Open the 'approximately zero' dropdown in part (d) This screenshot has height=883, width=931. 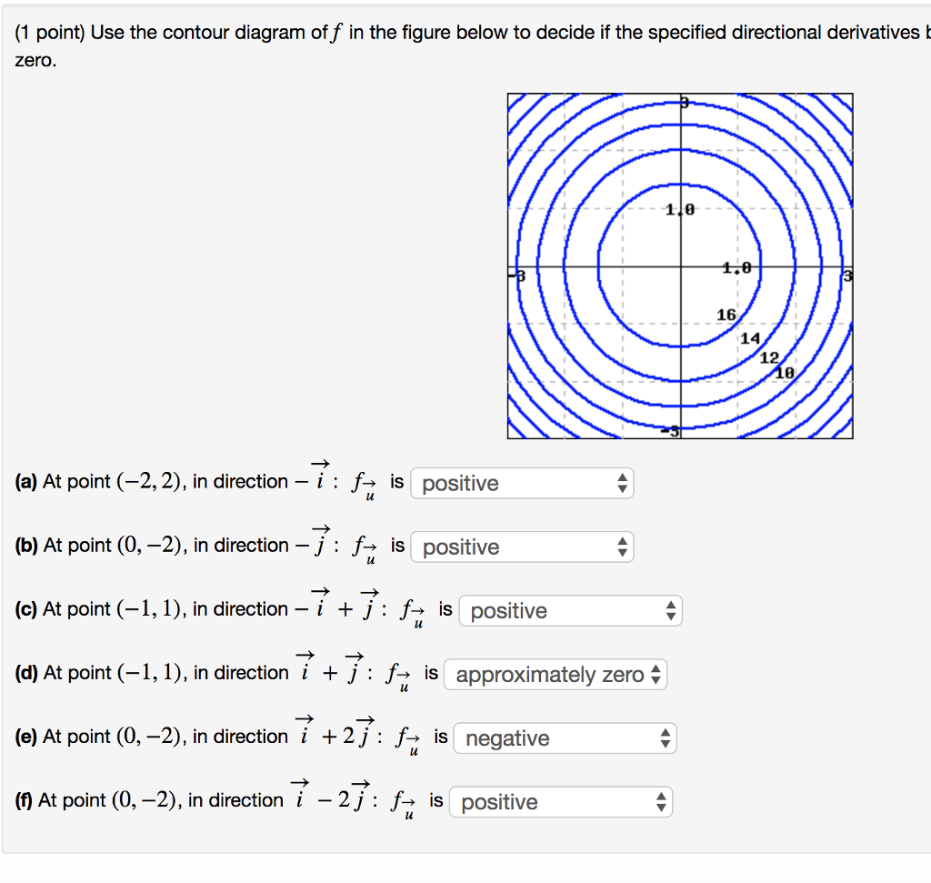555,674
